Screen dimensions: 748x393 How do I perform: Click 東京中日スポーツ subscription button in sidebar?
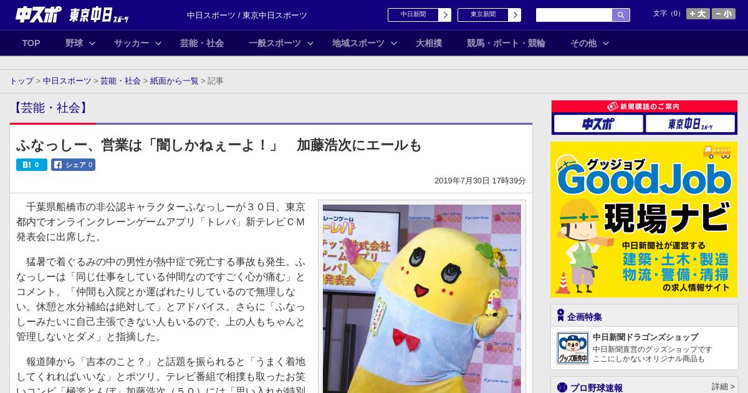click(690, 124)
